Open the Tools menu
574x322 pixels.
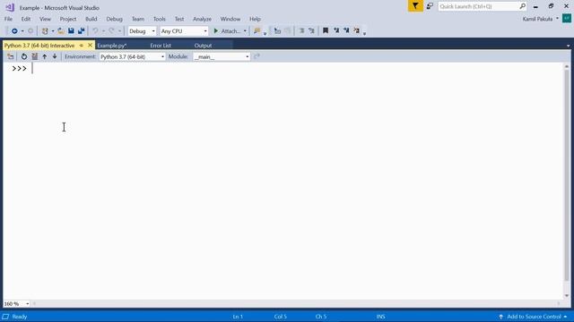tap(160, 19)
